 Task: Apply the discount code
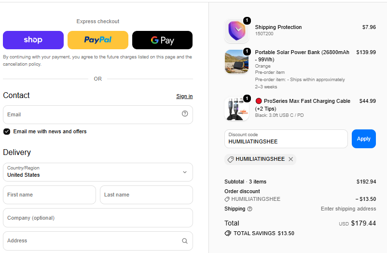(x=364, y=139)
